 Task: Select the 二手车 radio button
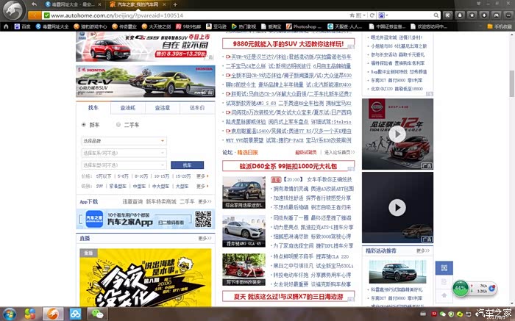[118, 125]
